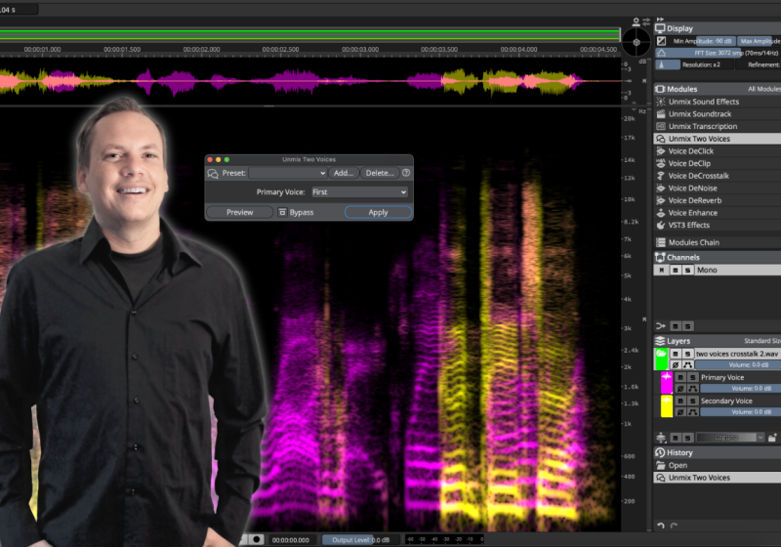The image size is (781, 547).
Task: Collapse the Channels panel header
Action: click(718, 257)
